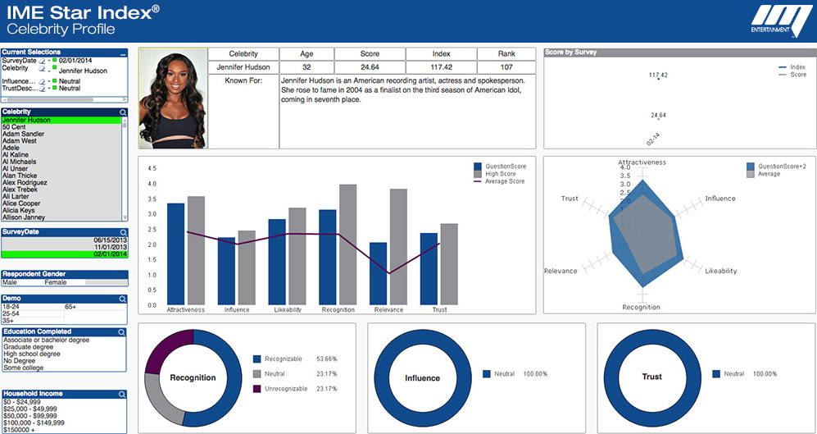Select survey date 11/01/2013
The height and width of the screenshot is (434, 817).
[64, 247]
